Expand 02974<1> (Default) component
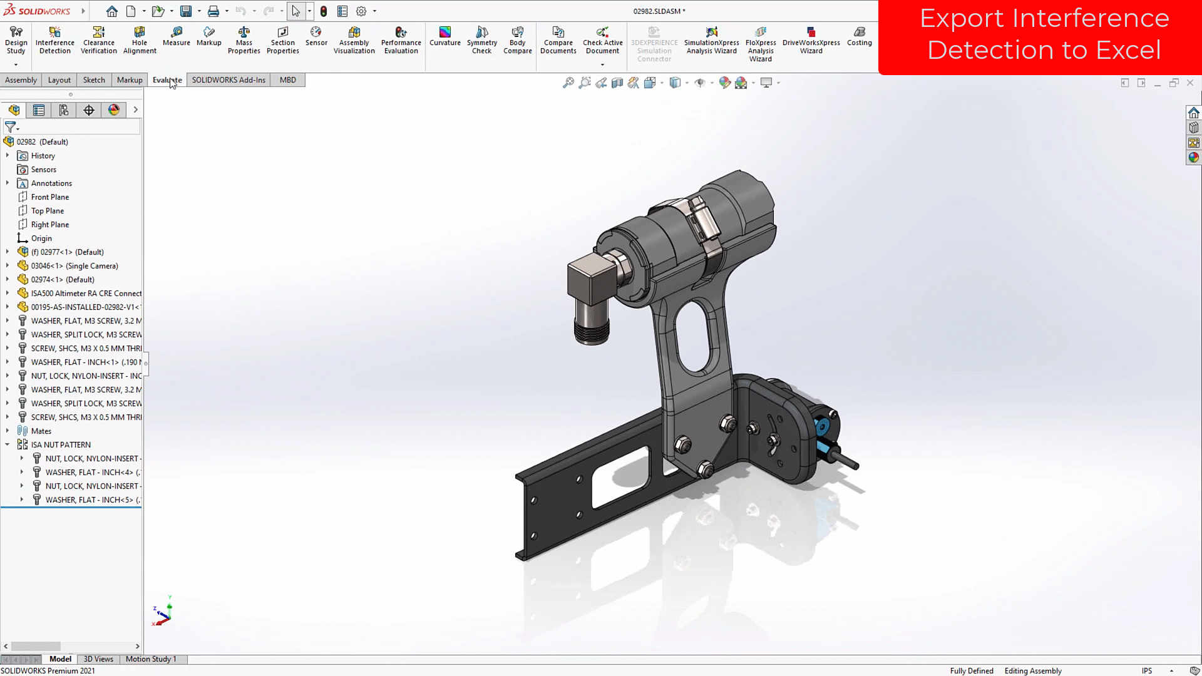 click(x=8, y=280)
